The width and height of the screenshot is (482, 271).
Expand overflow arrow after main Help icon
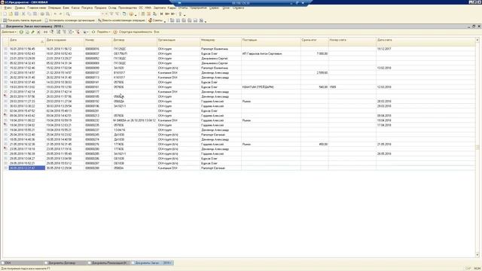[136, 14]
